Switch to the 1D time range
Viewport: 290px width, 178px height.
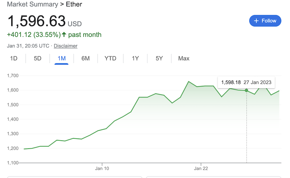[x=13, y=58]
